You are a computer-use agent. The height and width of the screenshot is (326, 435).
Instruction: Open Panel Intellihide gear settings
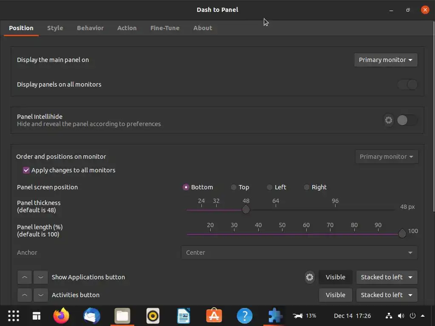pos(389,120)
